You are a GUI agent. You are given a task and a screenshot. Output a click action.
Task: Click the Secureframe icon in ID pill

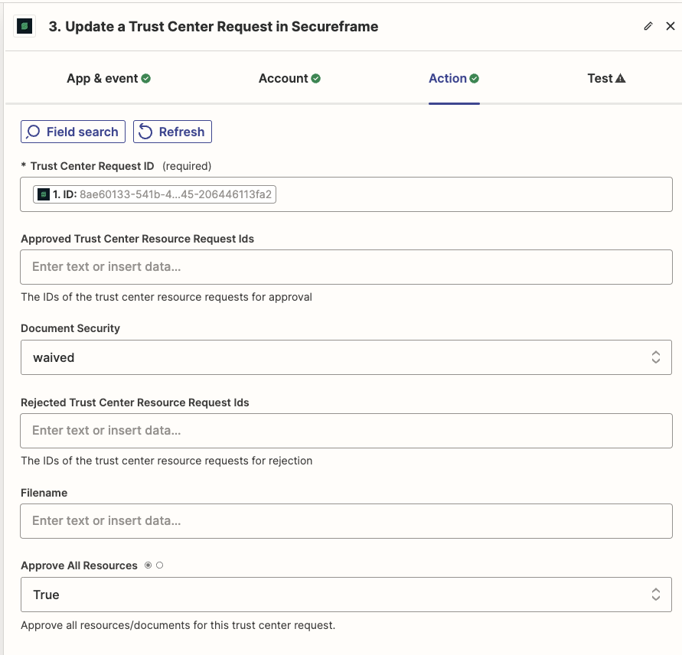coord(44,194)
